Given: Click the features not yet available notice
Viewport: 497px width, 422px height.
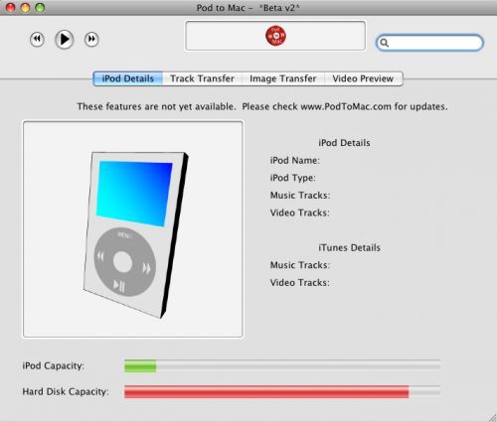Looking at the screenshot, I should coord(262,106).
